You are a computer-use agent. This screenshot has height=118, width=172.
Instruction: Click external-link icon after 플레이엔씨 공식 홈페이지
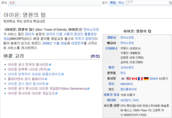click(x=46, y=79)
